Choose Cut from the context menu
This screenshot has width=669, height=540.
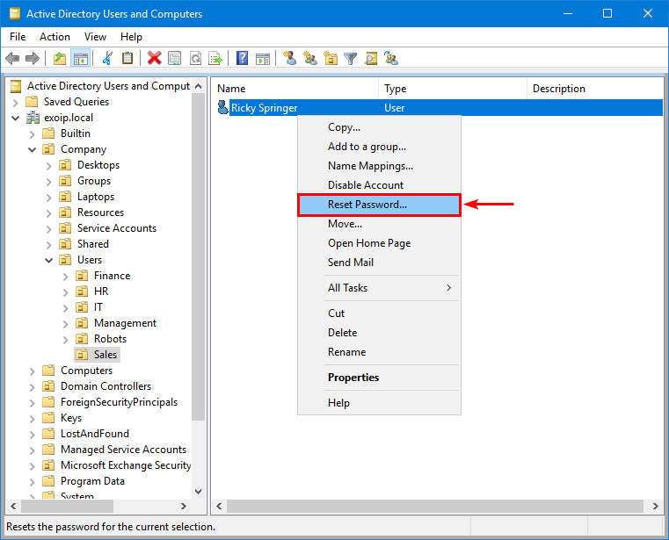[379, 313]
